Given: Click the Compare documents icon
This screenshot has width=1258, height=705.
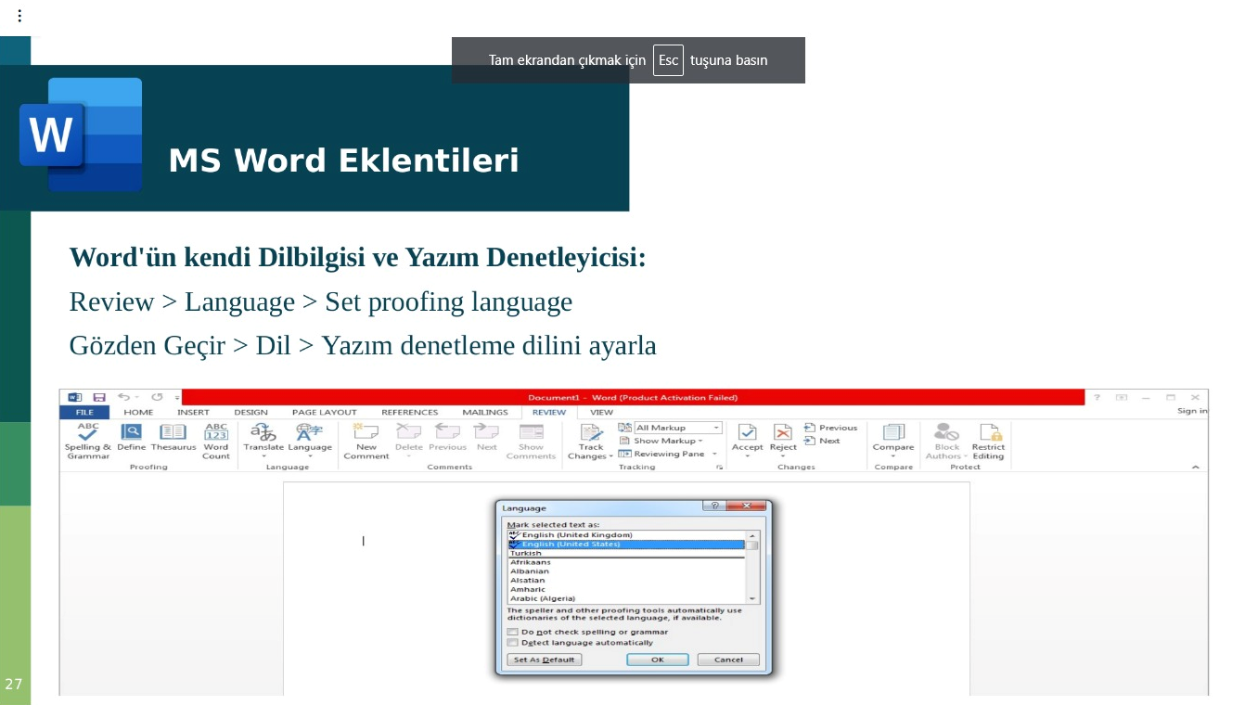Looking at the screenshot, I should point(893,441).
